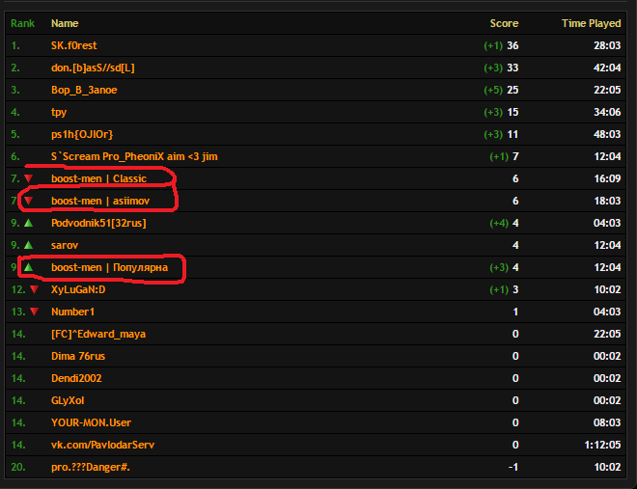Viewport: 637px width, 489px height.
Task: Open player SK.f0rest profile
Action: [74, 45]
